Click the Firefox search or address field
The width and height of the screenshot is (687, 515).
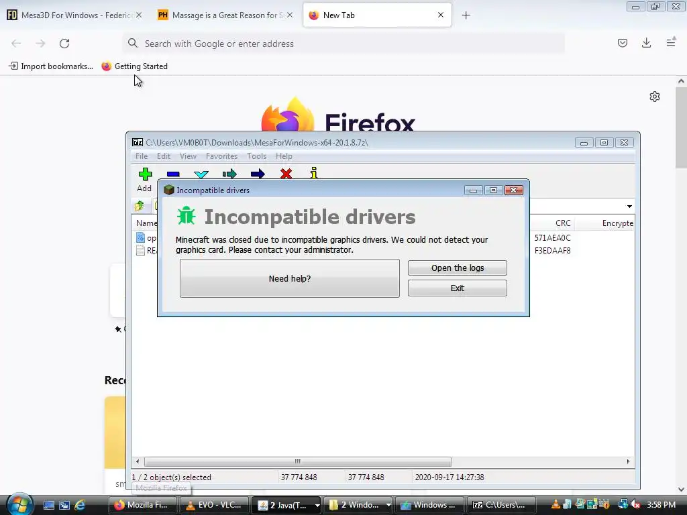point(343,44)
